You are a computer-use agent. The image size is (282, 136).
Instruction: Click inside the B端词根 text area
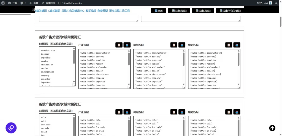pyautogui.click(x=56, y=66)
